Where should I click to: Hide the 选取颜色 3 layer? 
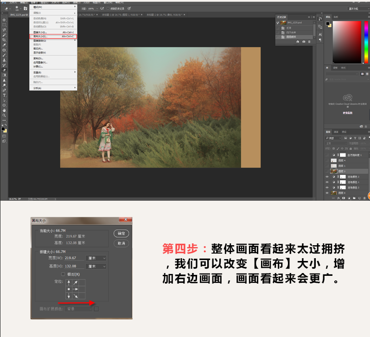(x=327, y=177)
